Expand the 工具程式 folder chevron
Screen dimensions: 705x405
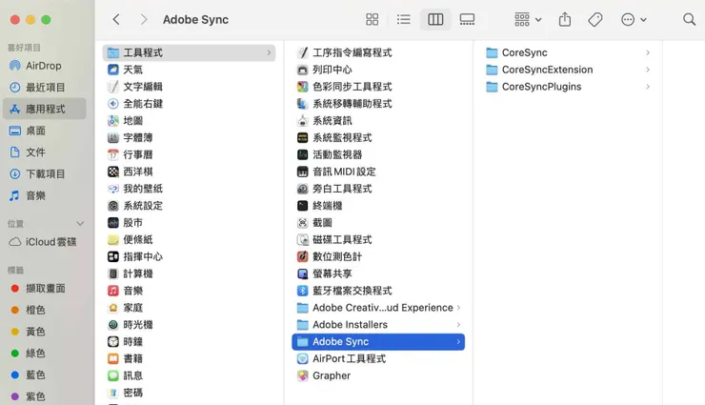coord(269,52)
